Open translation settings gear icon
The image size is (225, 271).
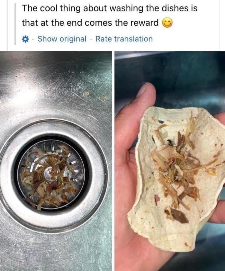click(26, 39)
